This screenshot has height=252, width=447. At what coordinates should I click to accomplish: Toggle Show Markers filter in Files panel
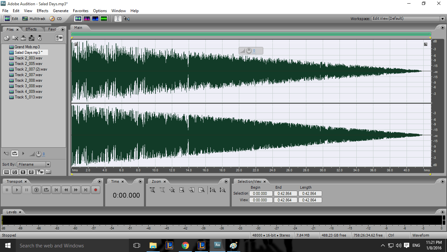tap(40, 172)
